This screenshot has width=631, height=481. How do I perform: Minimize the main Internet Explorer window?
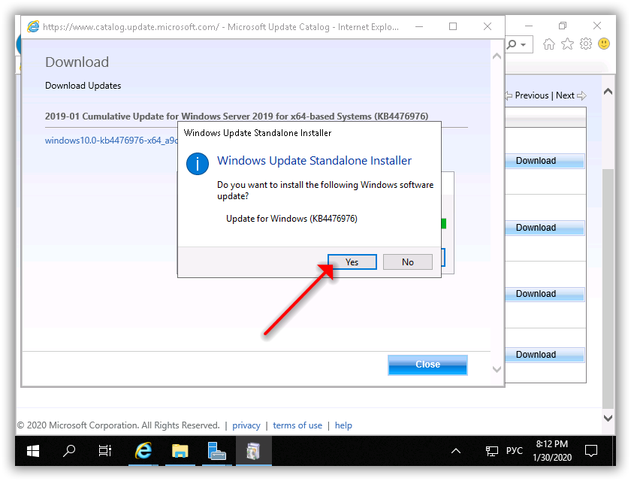point(529,26)
